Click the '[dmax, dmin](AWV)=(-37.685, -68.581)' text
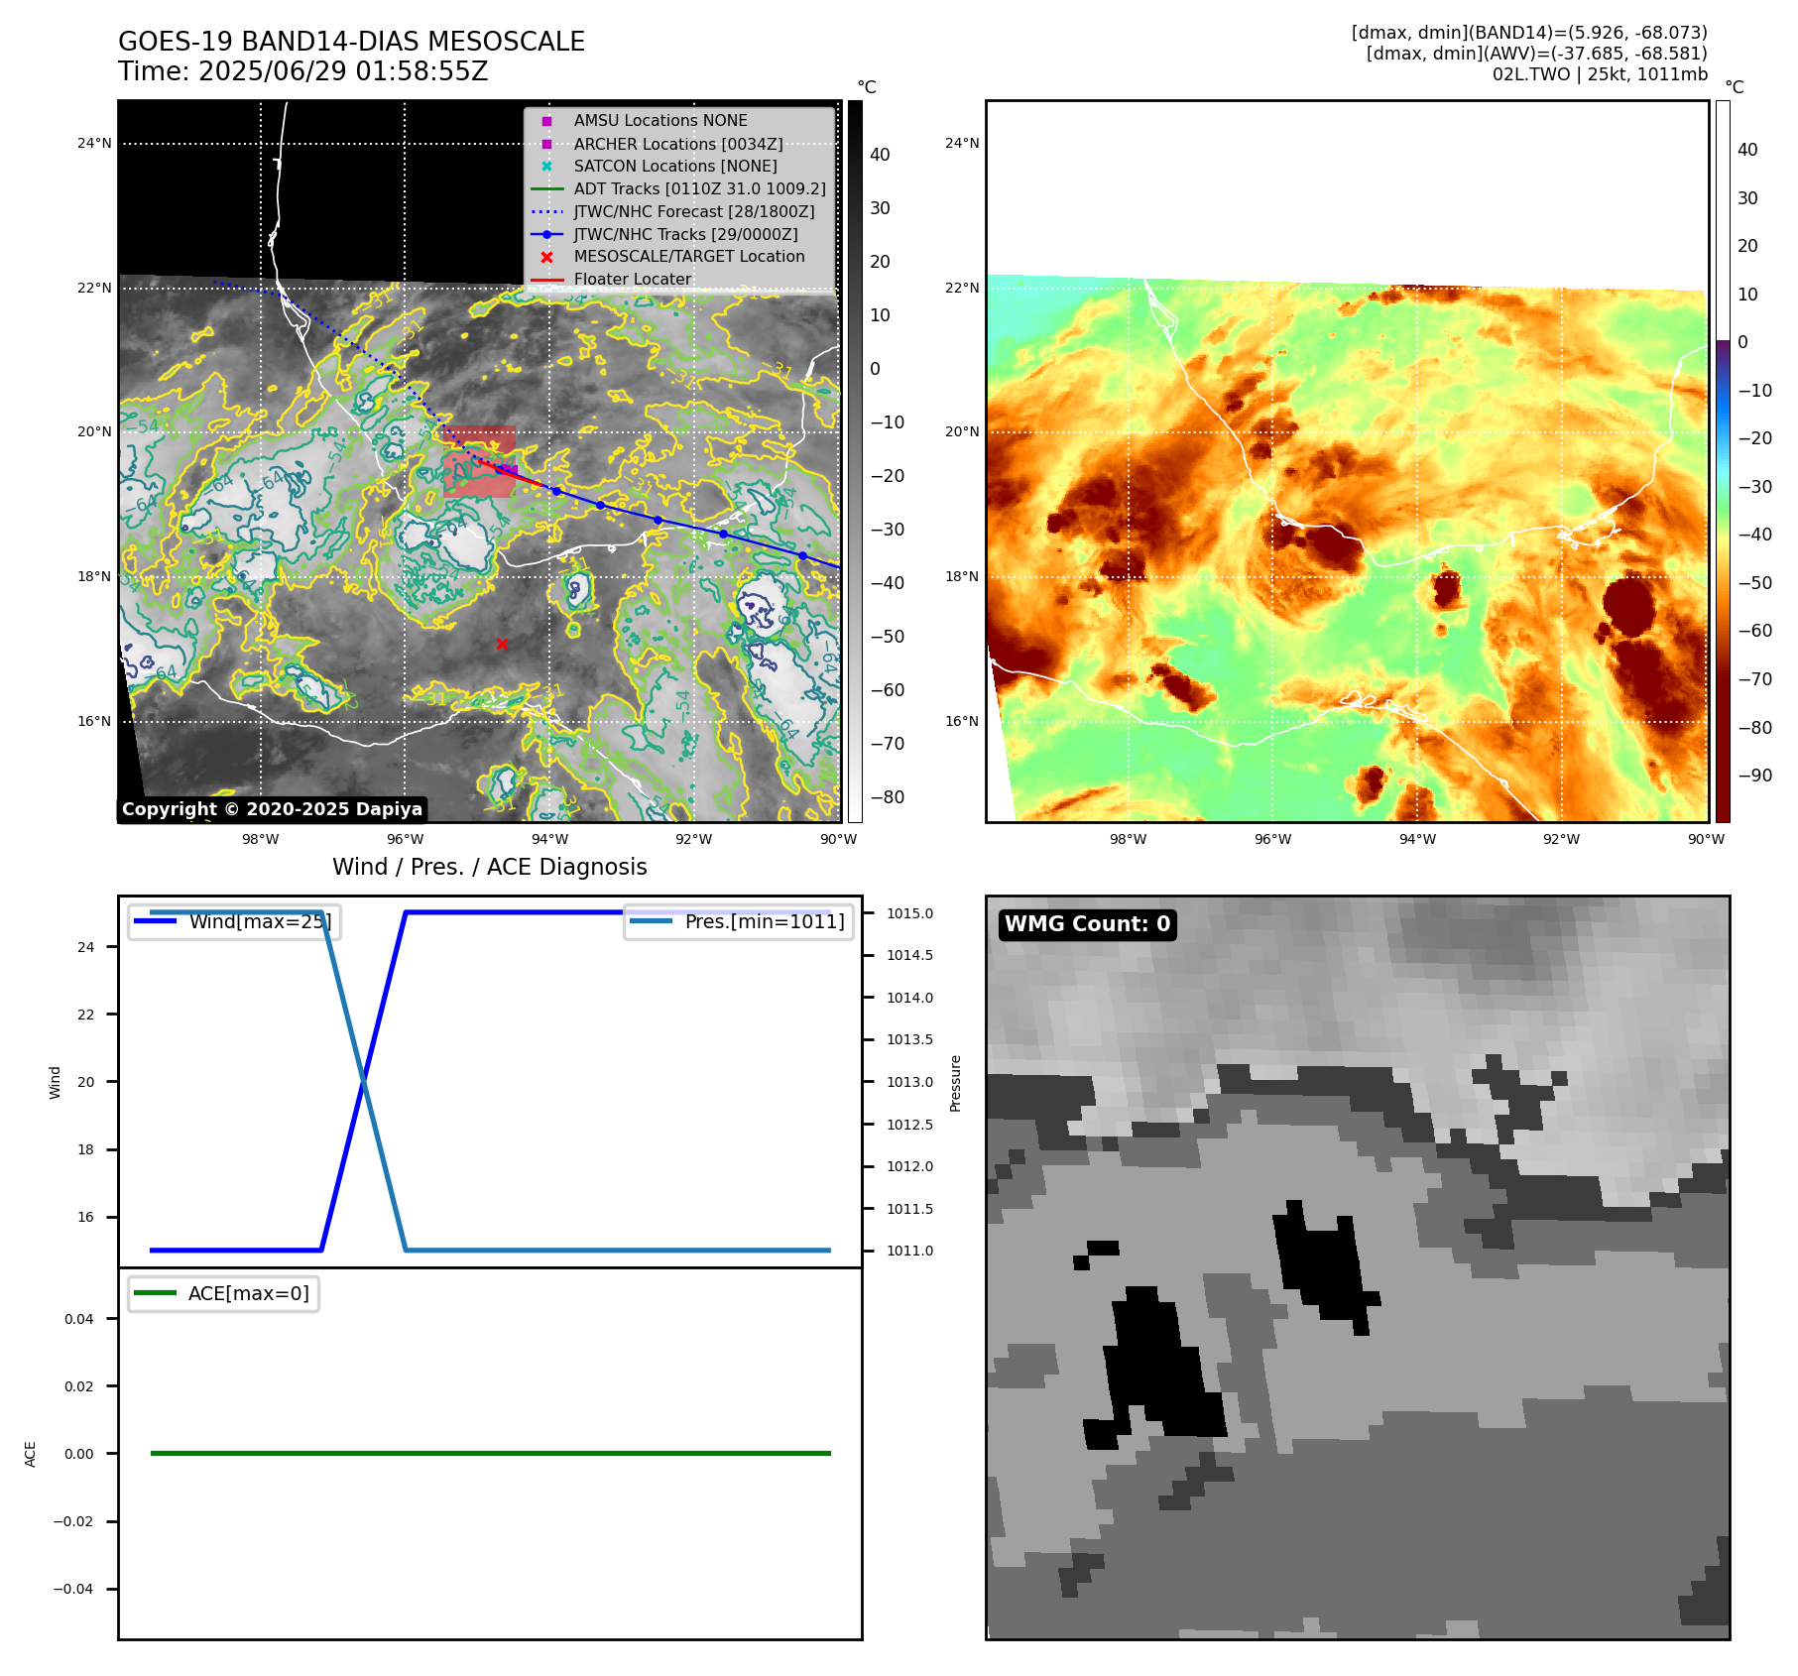Viewport: 1798px width, 1676px height. (1537, 54)
